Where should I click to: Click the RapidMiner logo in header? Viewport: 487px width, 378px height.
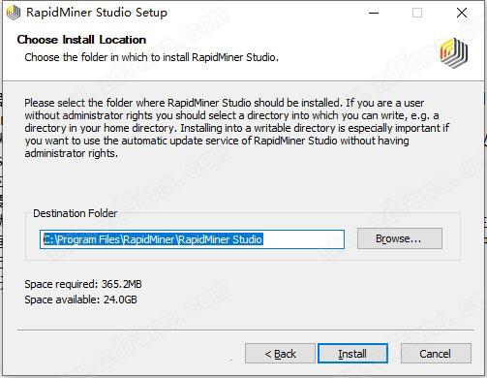click(454, 53)
